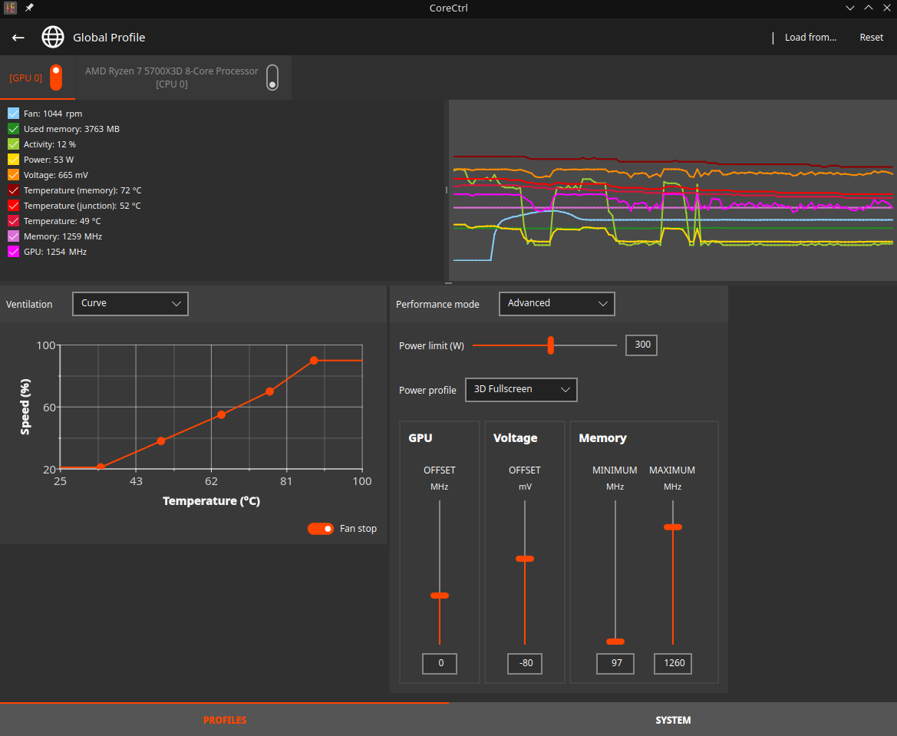897x736 pixels.
Task: Click the fan curve point near 62 °C
Action: pos(222,414)
